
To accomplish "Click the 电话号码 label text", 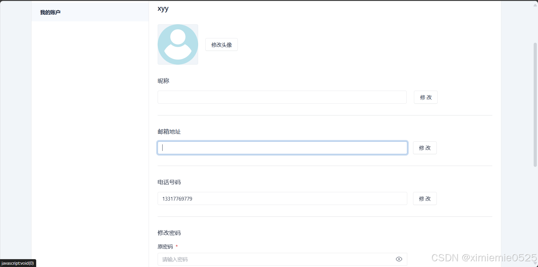I will (169, 182).
